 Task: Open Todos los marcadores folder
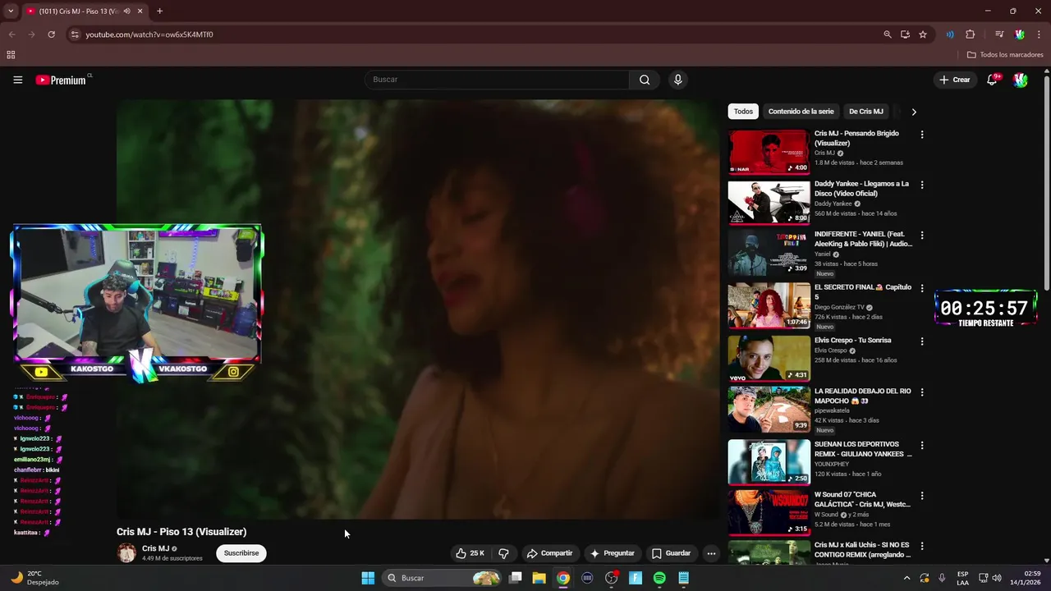click(1005, 55)
